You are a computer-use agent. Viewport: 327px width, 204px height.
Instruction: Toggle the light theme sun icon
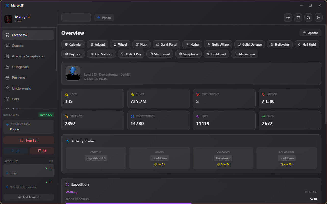[288, 18]
